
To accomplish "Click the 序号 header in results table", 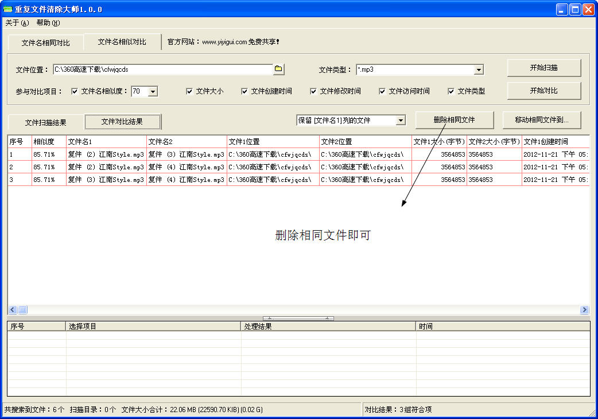I will pos(20,141).
